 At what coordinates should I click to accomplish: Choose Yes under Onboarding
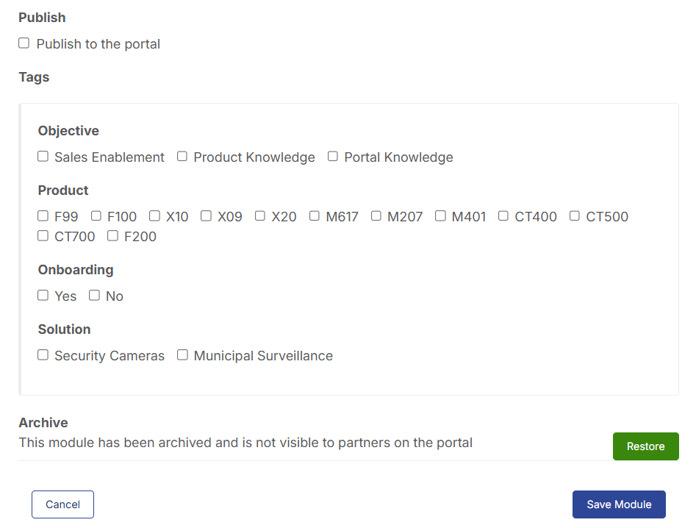click(x=43, y=296)
